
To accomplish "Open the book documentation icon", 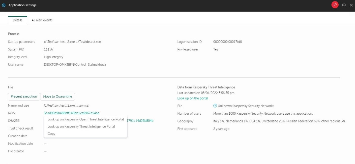I will pyautogui.click(x=344, y=5).
